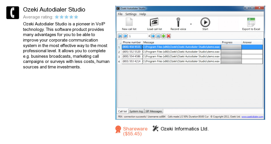Open the Load call list telephone icon
Viewport: 271px width, 144px height.
[154, 22]
